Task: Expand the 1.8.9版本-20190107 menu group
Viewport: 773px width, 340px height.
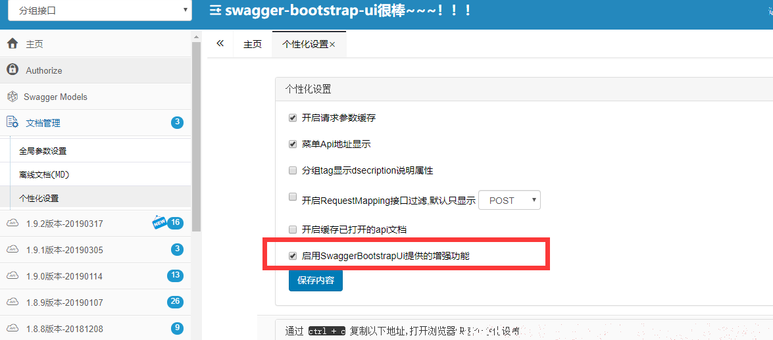Action: 96,302
